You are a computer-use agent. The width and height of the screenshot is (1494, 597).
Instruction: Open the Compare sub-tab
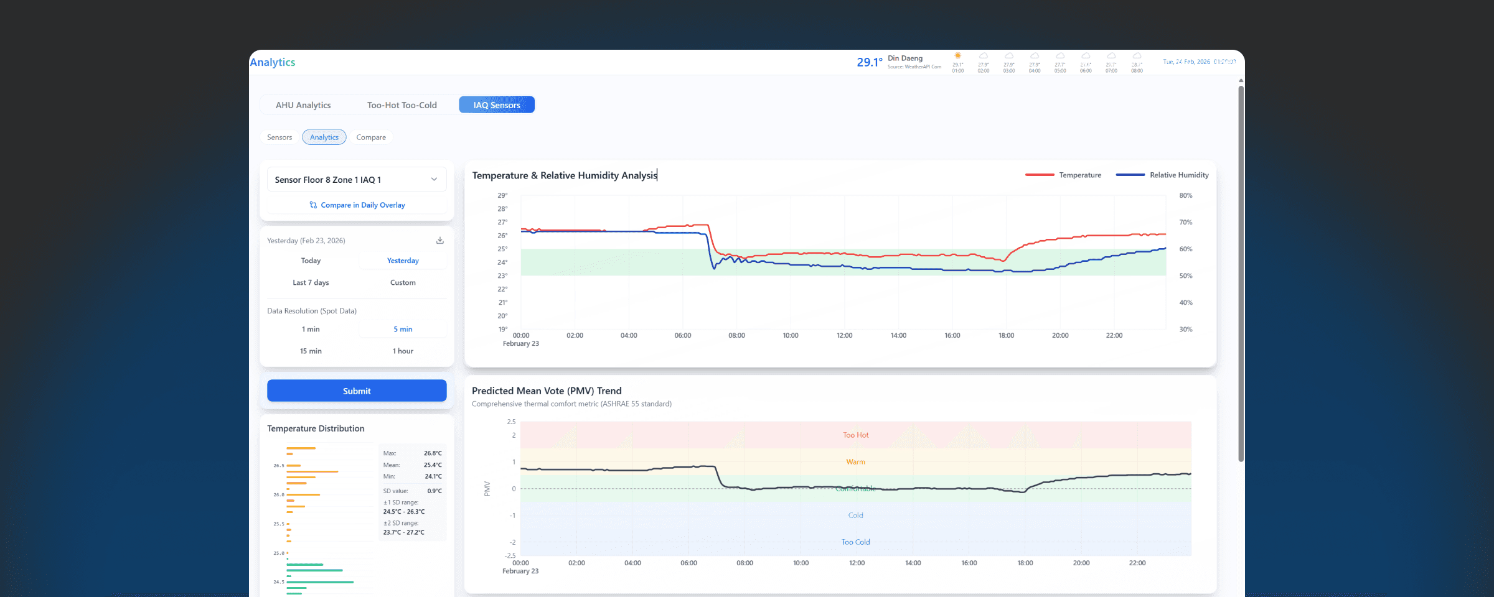pyautogui.click(x=371, y=137)
